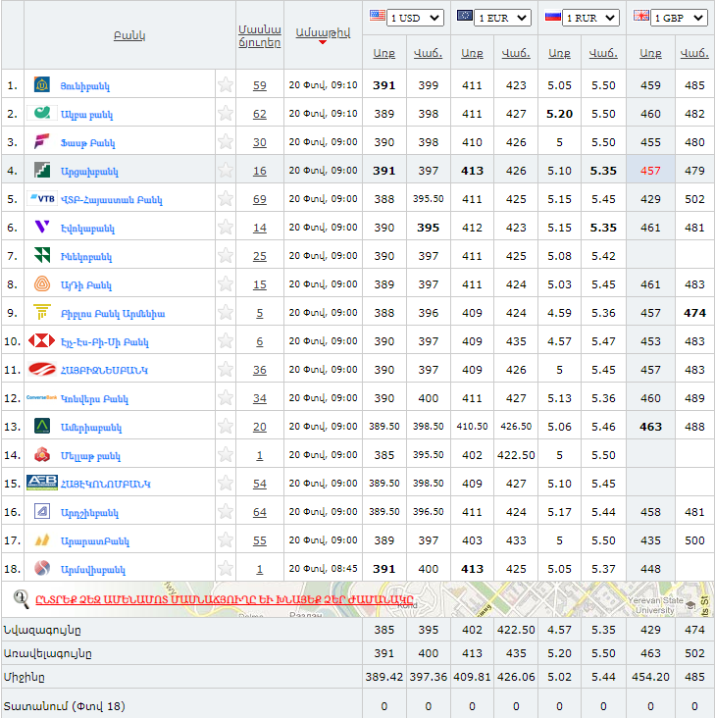Click the date cell showing 08:45 in row 18

coord(323,568)
